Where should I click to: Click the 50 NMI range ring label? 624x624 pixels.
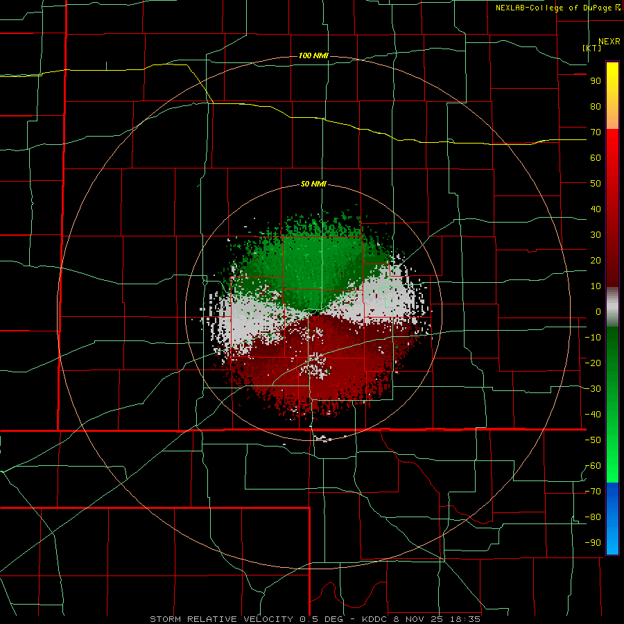click(x=313, y=184)
